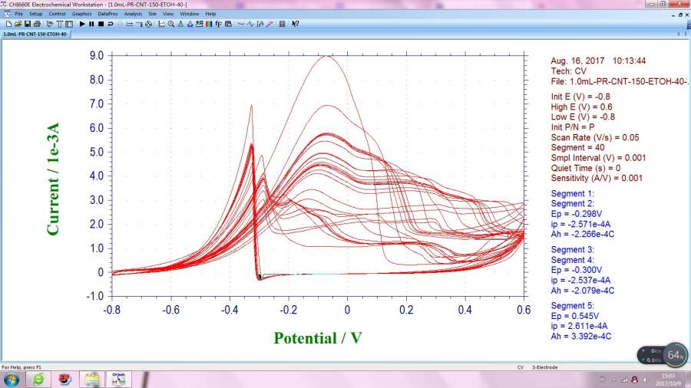The image size is (691, 388).
Task: Open the View menu
Action: (x=168, y=14)
